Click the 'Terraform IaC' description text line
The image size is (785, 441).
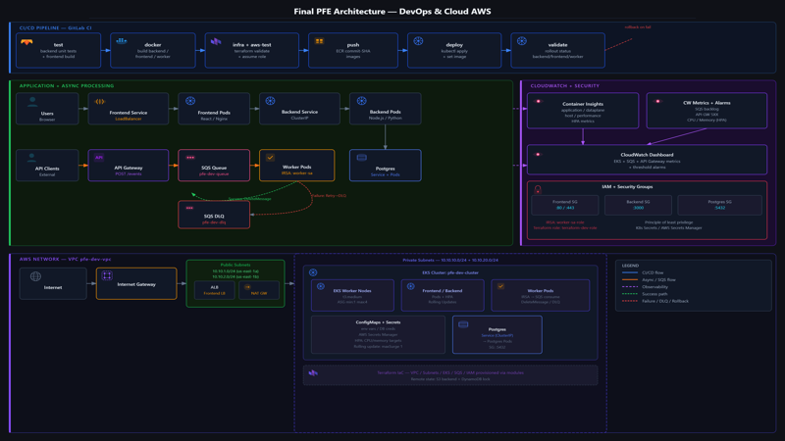click(450, 372)
